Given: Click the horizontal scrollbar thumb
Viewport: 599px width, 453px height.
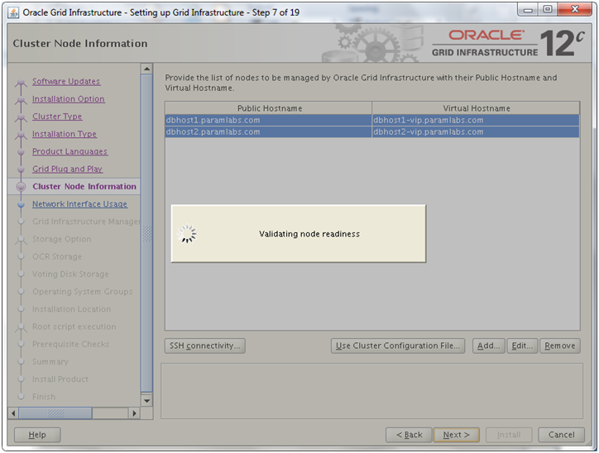Looking at the screenshot, I should 55,413.
